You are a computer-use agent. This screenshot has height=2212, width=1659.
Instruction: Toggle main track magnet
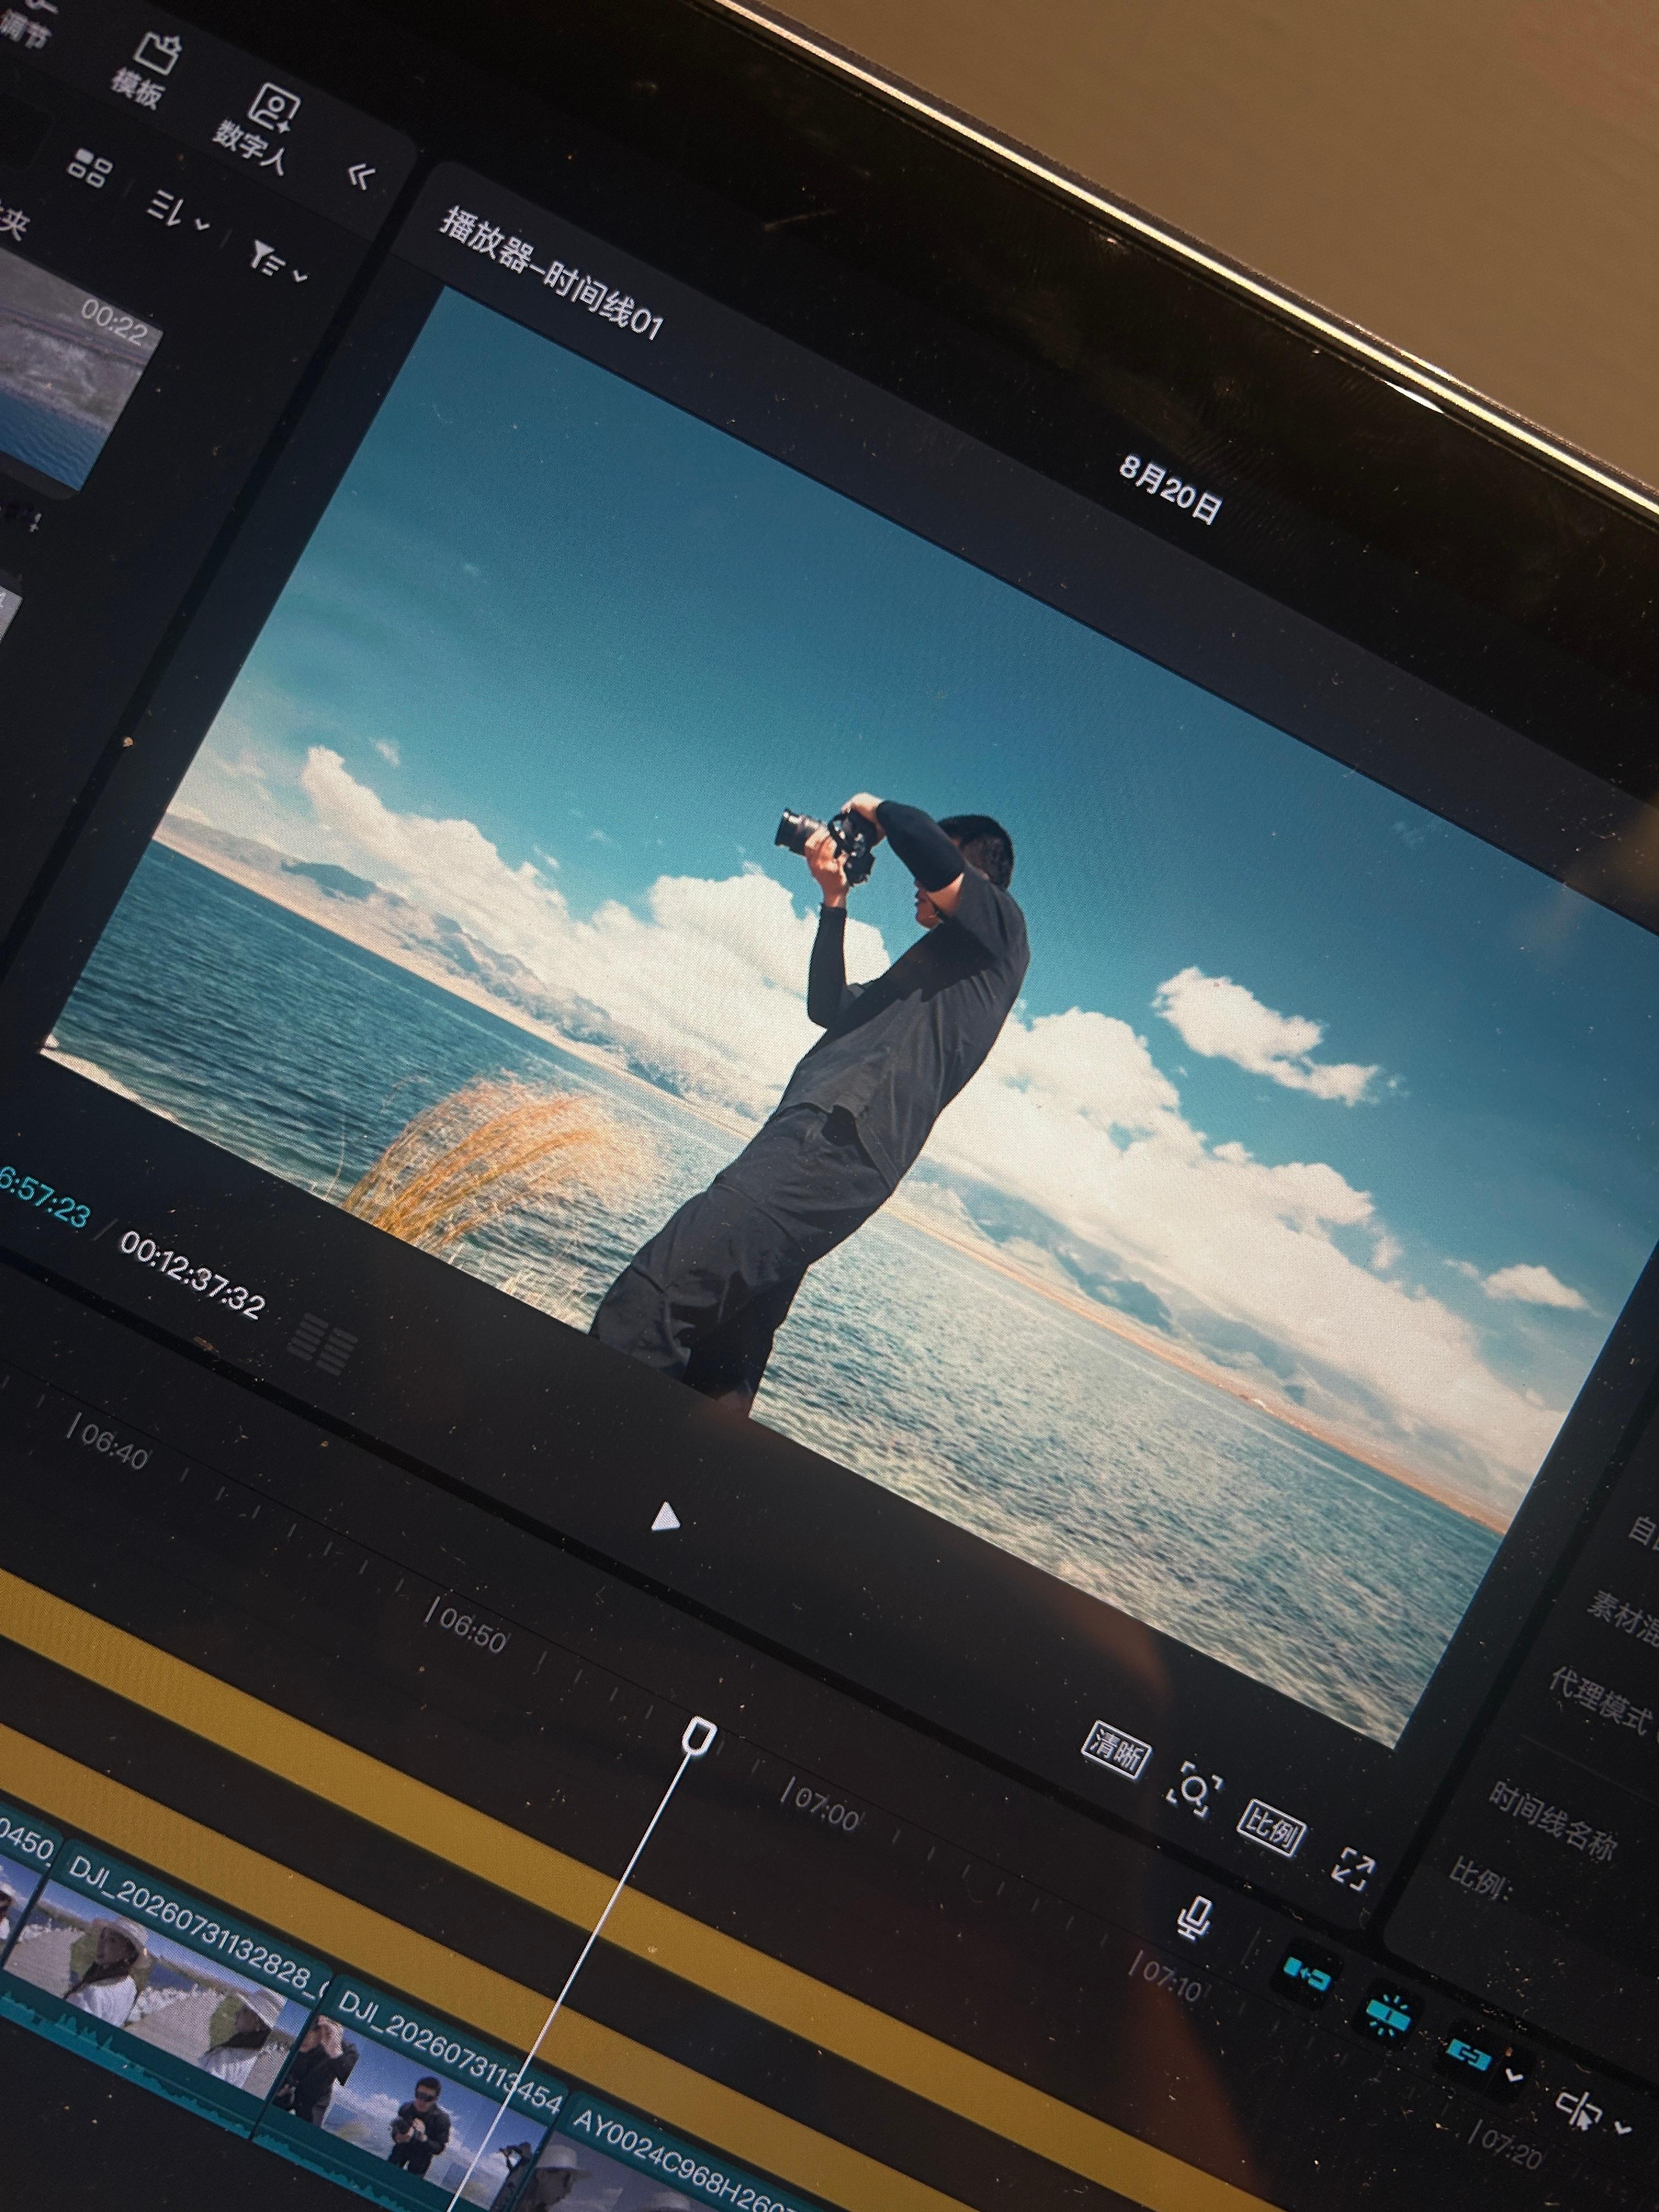point(1307,1975)
